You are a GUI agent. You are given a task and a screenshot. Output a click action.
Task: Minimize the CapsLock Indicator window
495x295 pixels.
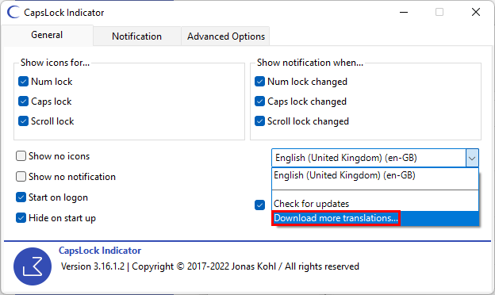click(x=404, y=13)
